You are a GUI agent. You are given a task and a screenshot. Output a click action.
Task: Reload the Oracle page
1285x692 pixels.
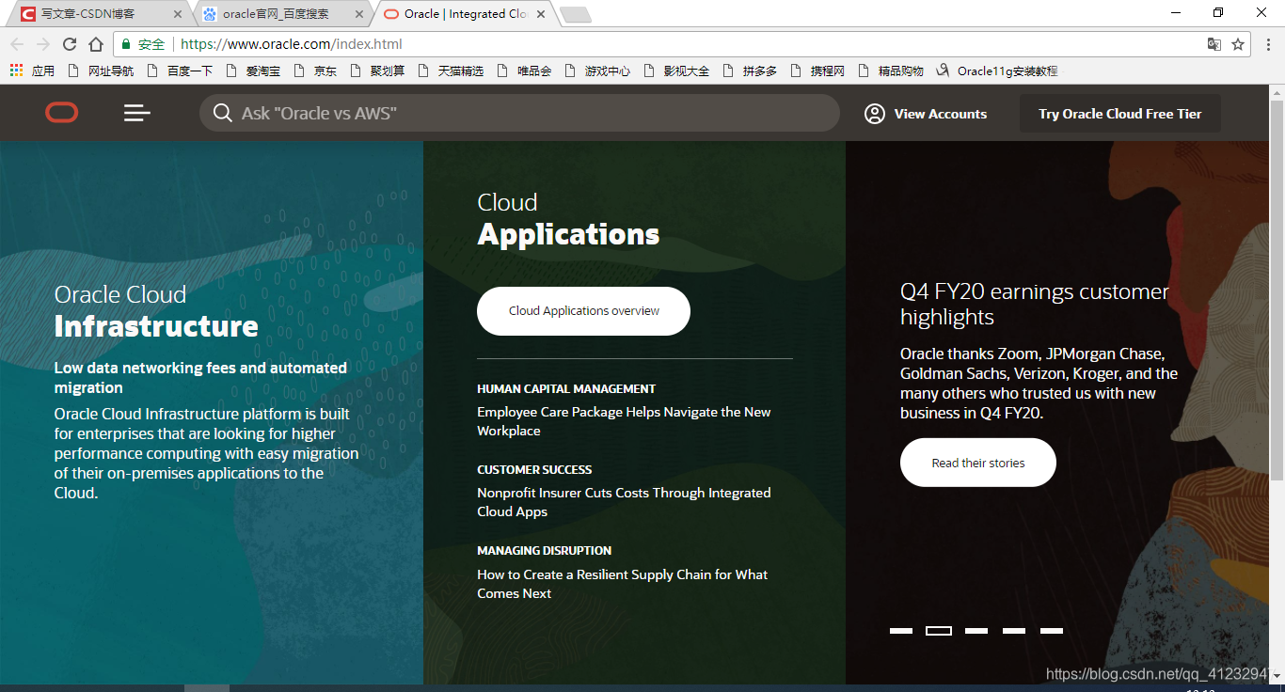[70, 44]
